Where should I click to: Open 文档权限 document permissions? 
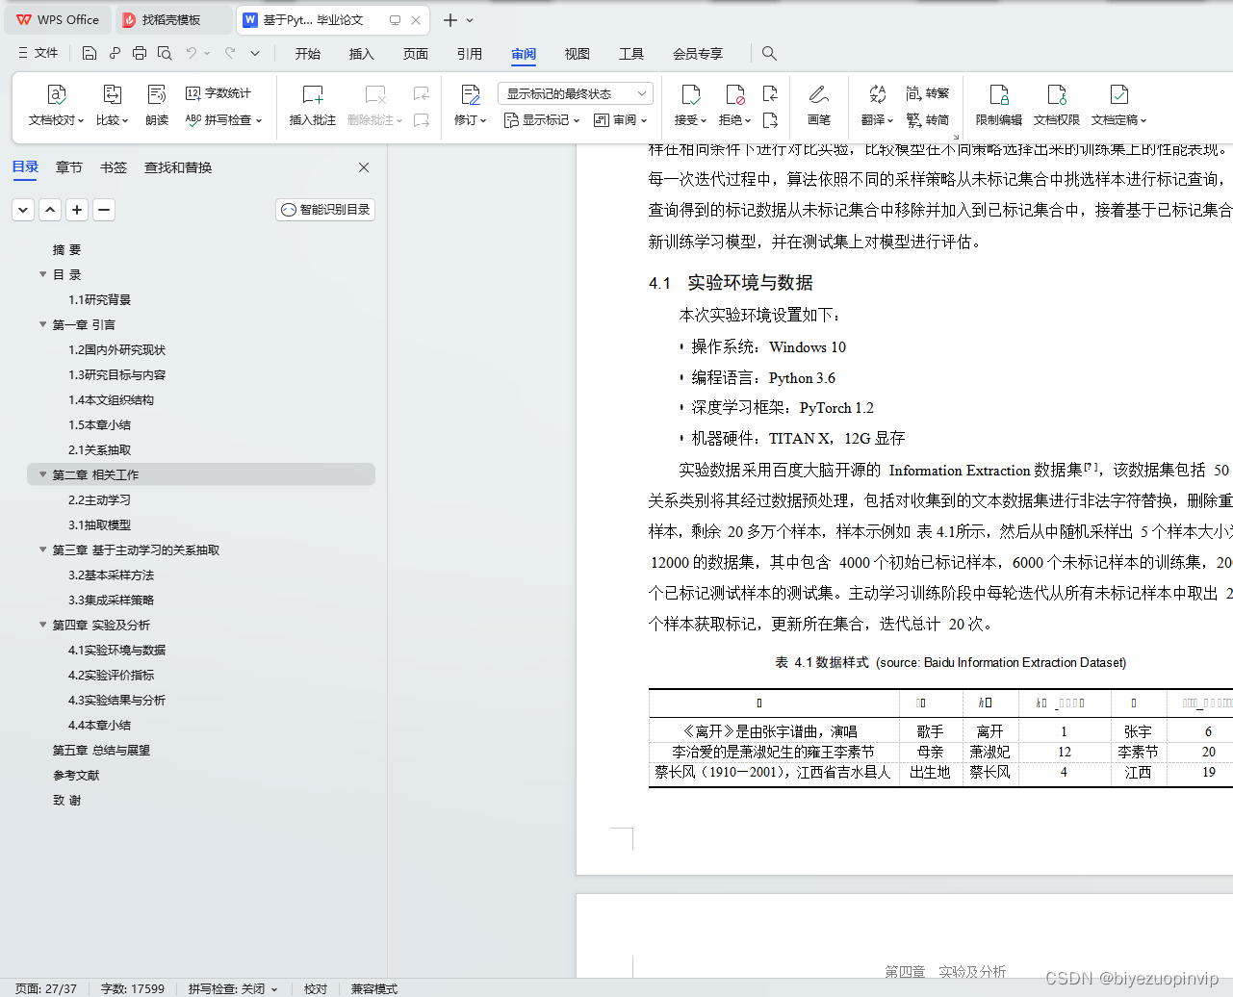(1056, 104)
